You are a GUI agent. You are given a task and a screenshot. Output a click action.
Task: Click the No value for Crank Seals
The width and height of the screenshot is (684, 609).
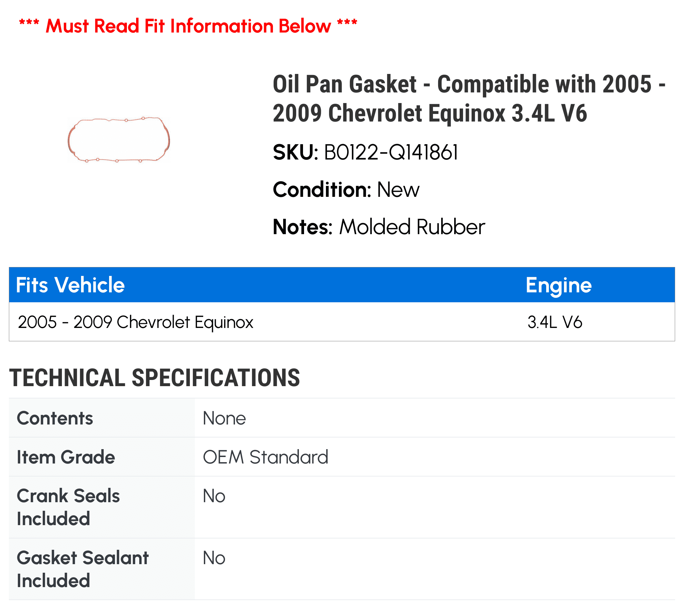(x=214, y=496)
